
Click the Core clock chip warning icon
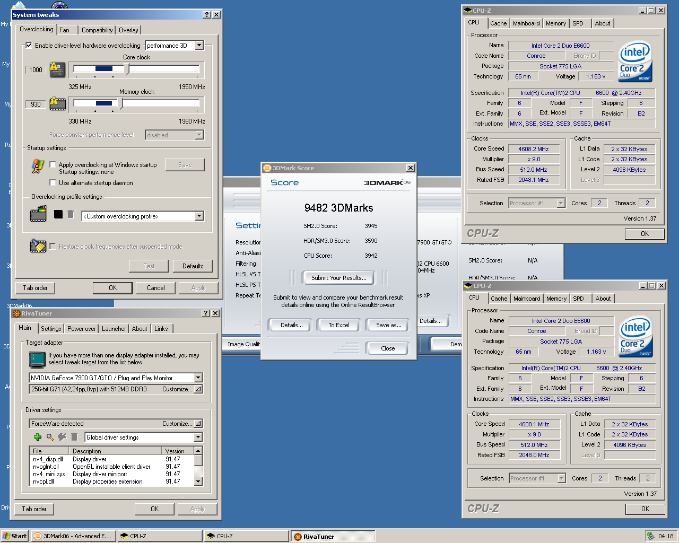57,69
